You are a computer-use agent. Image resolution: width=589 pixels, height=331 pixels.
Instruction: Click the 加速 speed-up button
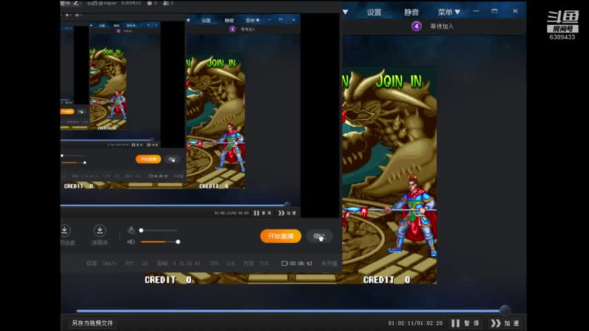pyautogui.click(x=506, y=323)
